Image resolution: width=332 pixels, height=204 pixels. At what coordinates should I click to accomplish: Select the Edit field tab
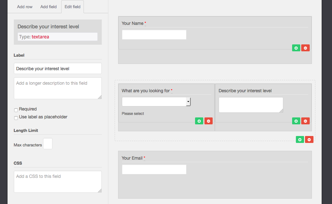[73, 7]
